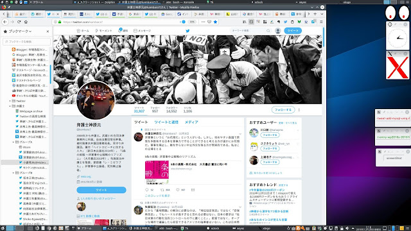Collapse the グループB bookmark folder

click(x=13, y=173)
